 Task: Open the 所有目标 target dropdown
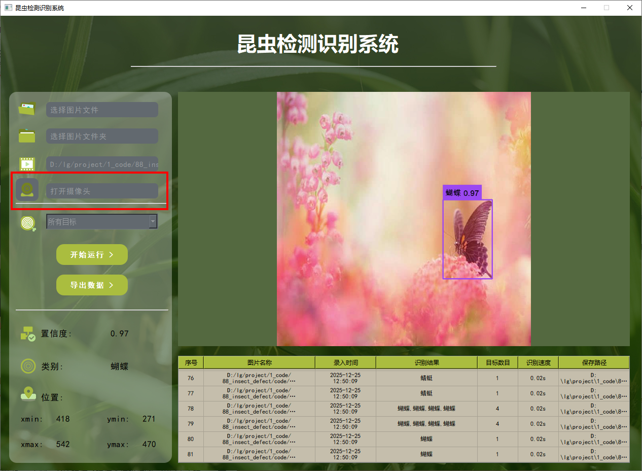click(x=102, y=221)
